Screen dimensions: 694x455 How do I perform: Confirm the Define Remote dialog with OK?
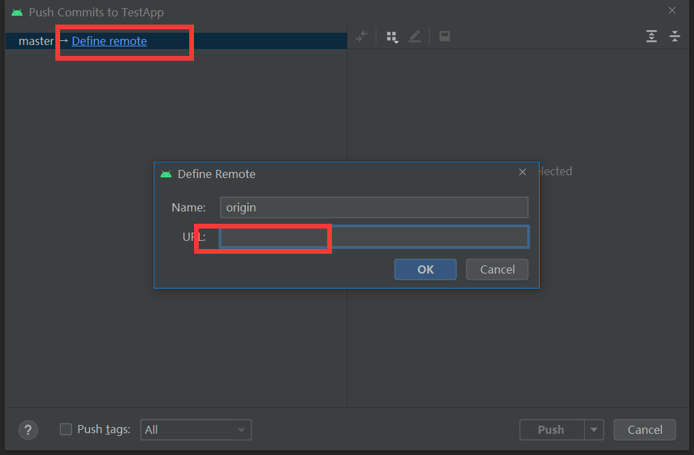pyautogui.click(x=426, y=269)
